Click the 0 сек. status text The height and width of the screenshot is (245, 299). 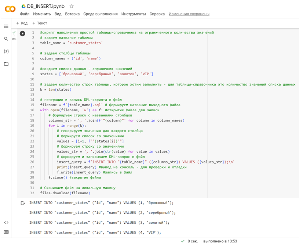pyautogui.click(x=193, y=241)
